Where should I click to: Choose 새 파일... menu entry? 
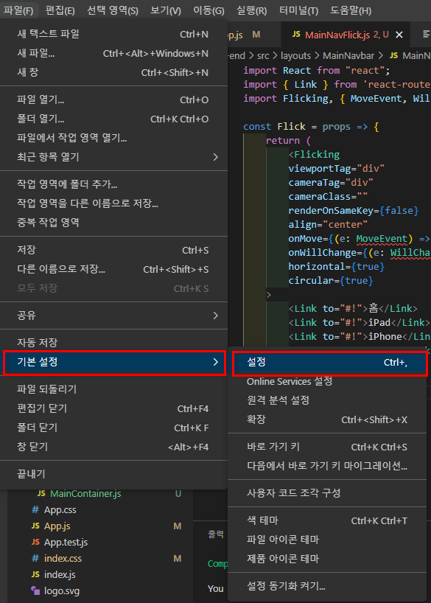pyautogui.click(x=113, y=53)
